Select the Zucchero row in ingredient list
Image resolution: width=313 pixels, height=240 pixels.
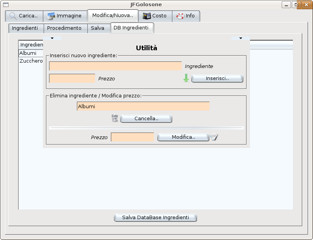[31, 61]
